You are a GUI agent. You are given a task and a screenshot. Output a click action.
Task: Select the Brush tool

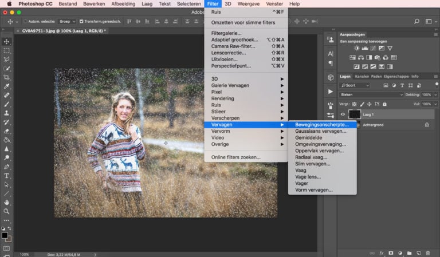(6, 104)
